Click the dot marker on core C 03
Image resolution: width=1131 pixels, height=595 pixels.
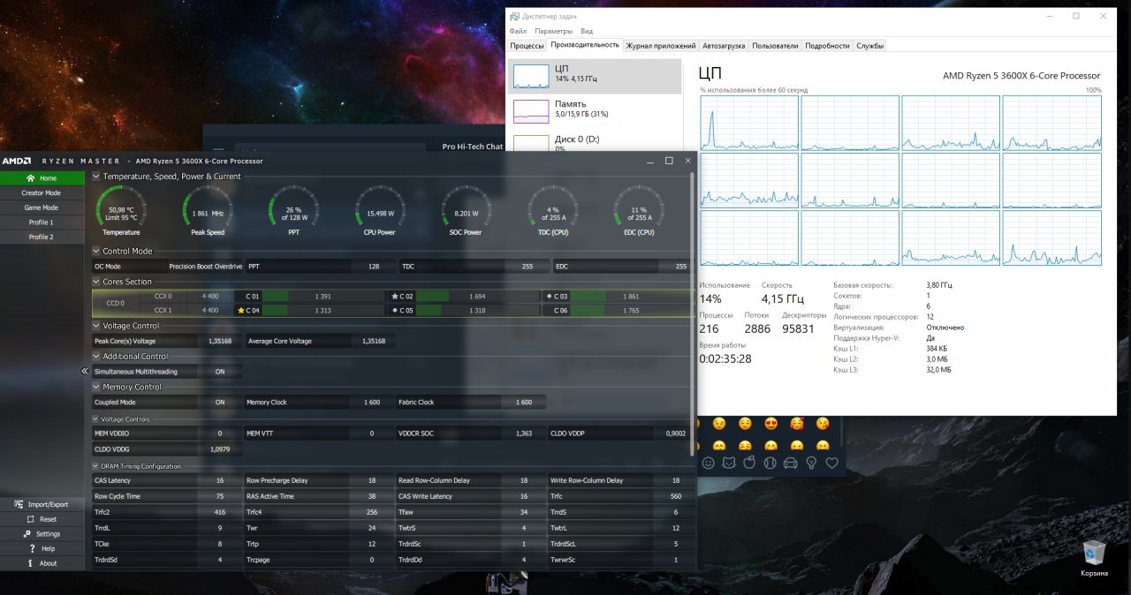pos(550,297)
